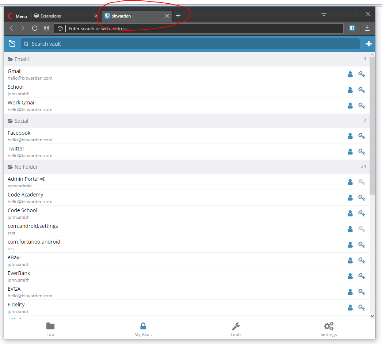Collapse the No Folder section
The image size is (382, 344).
click(187, 167)
